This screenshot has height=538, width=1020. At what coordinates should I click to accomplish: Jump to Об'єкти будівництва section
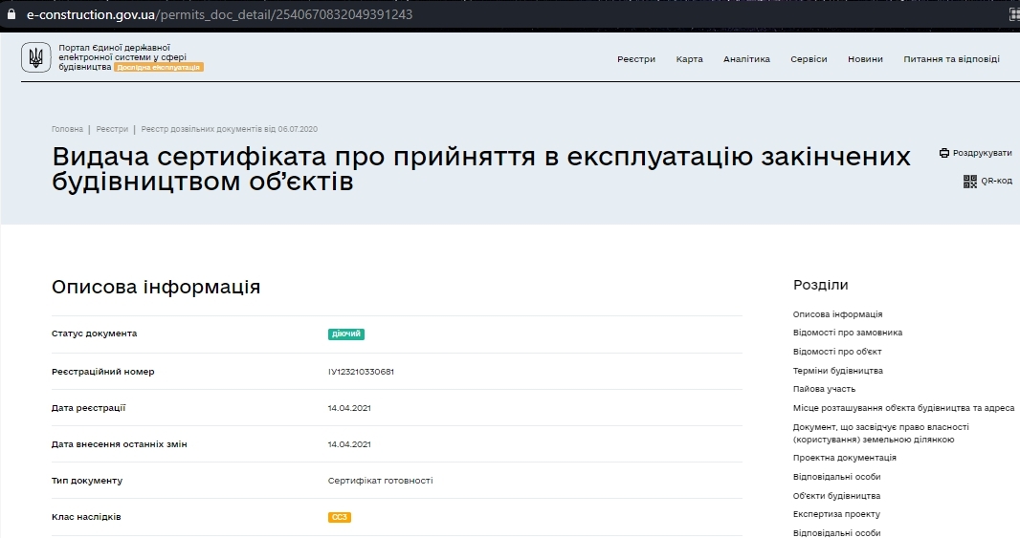[x=836, y=496]
